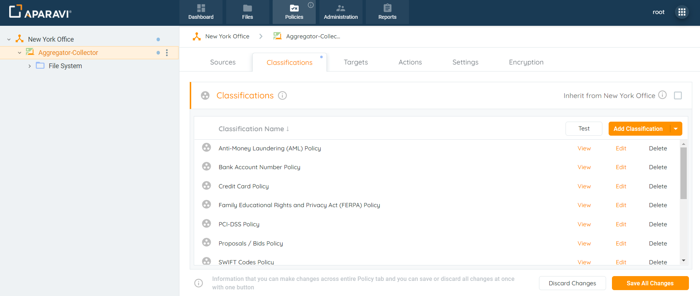
Task: Open the Reports clipboard icon
Action: [x=387, y=8]
